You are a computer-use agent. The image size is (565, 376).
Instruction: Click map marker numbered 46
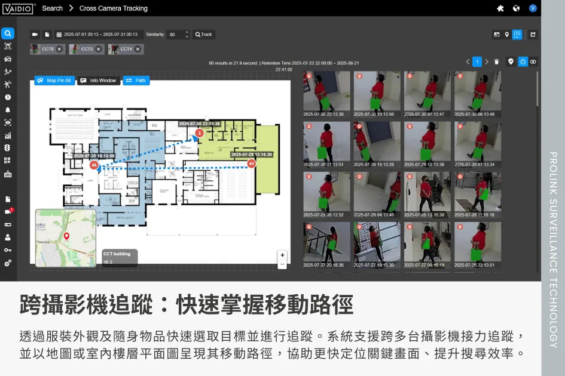(x=94, y=165)
